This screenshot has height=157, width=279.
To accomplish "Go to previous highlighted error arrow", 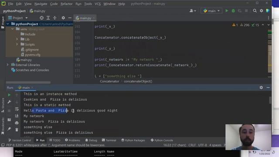I will click(263, 25).
